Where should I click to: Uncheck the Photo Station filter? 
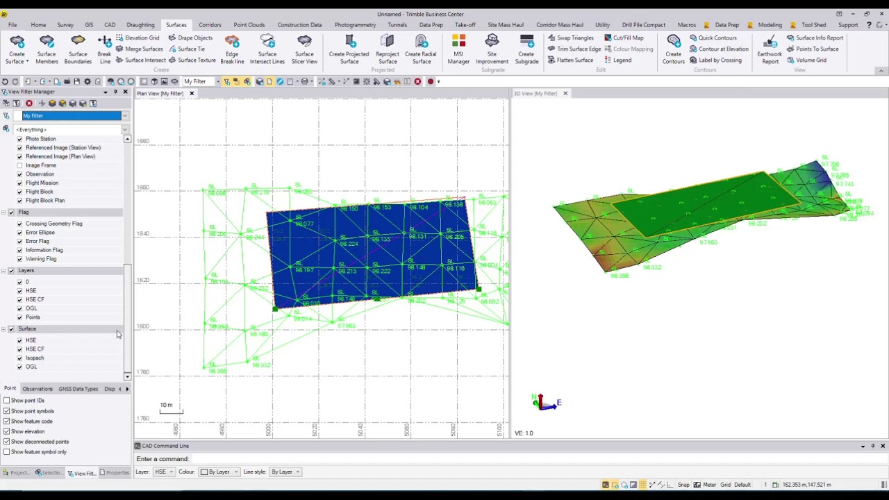click(19, 139)
